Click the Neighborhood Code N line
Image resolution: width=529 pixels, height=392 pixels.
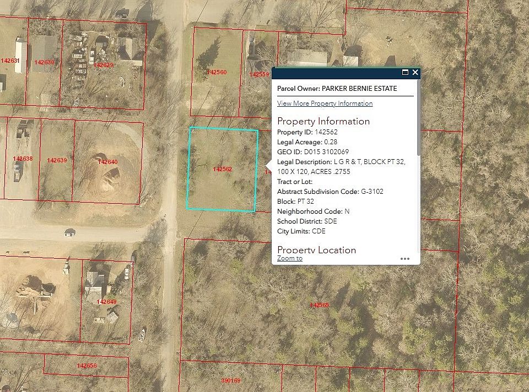tap(314, 211)
